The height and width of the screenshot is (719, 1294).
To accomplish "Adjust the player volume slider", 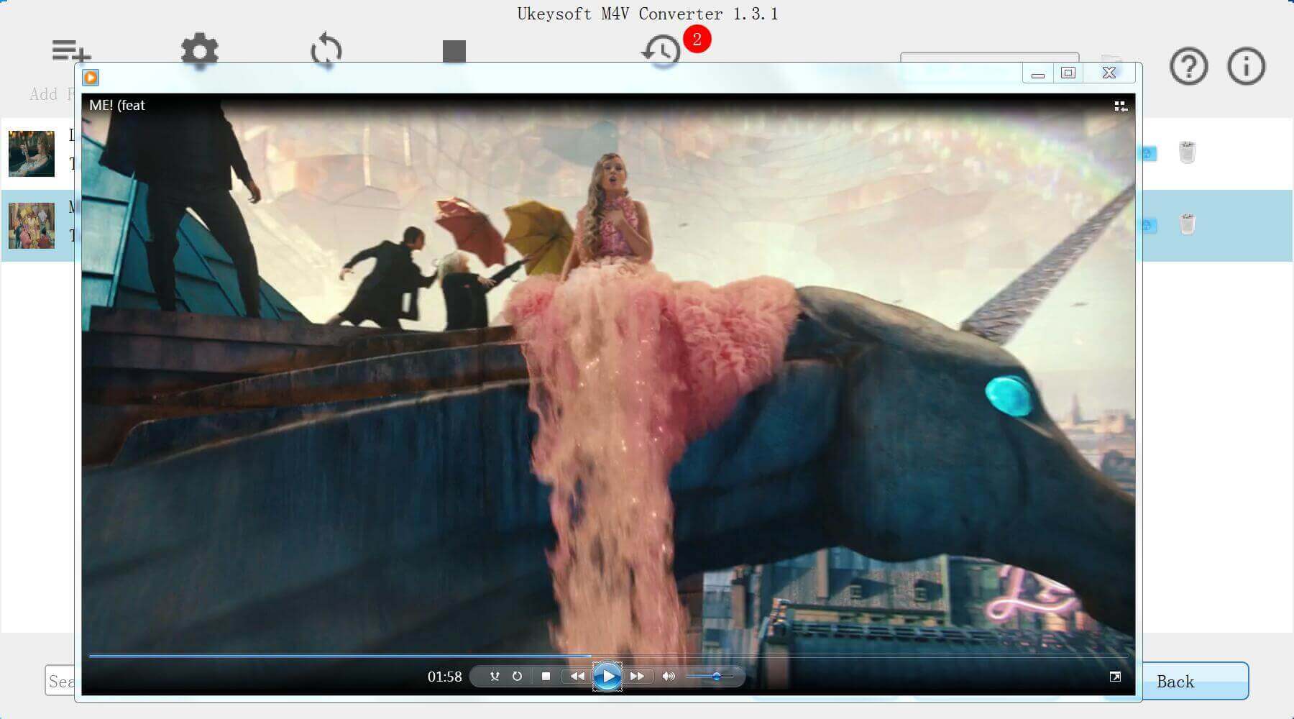I will point(710,677).
